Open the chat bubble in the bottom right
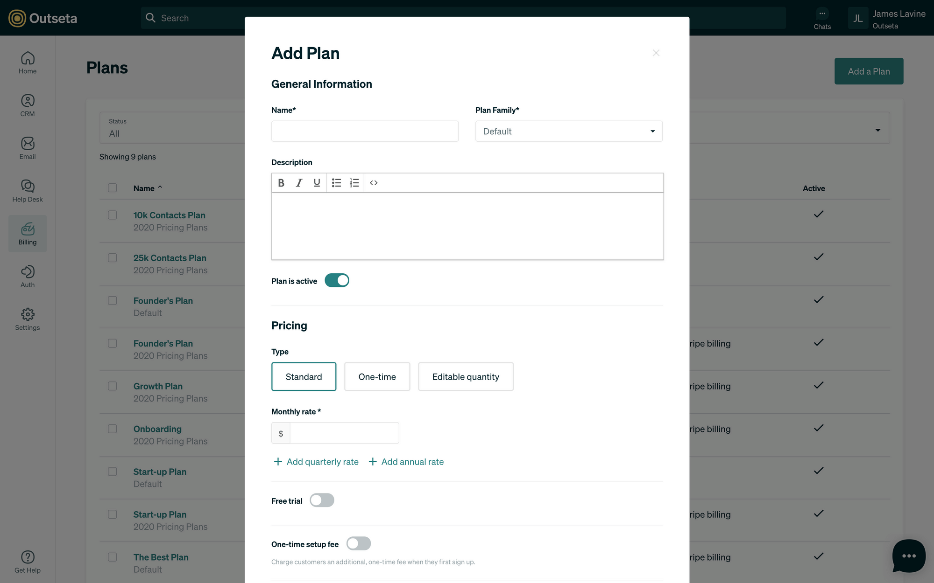Image resolution: width=934 pixels, height=583 pixels. (908, 556)
